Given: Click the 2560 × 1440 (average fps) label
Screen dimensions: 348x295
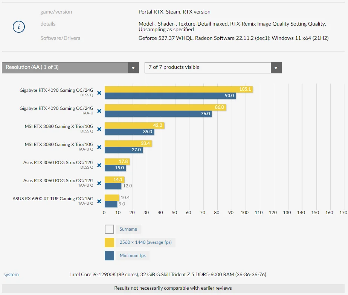Looking at the screenshot, I should point(146,242).
